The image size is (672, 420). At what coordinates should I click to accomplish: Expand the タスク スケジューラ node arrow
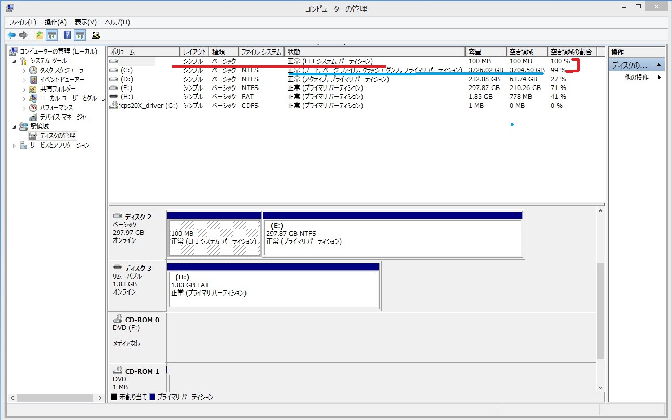click(x=24, y=70)
